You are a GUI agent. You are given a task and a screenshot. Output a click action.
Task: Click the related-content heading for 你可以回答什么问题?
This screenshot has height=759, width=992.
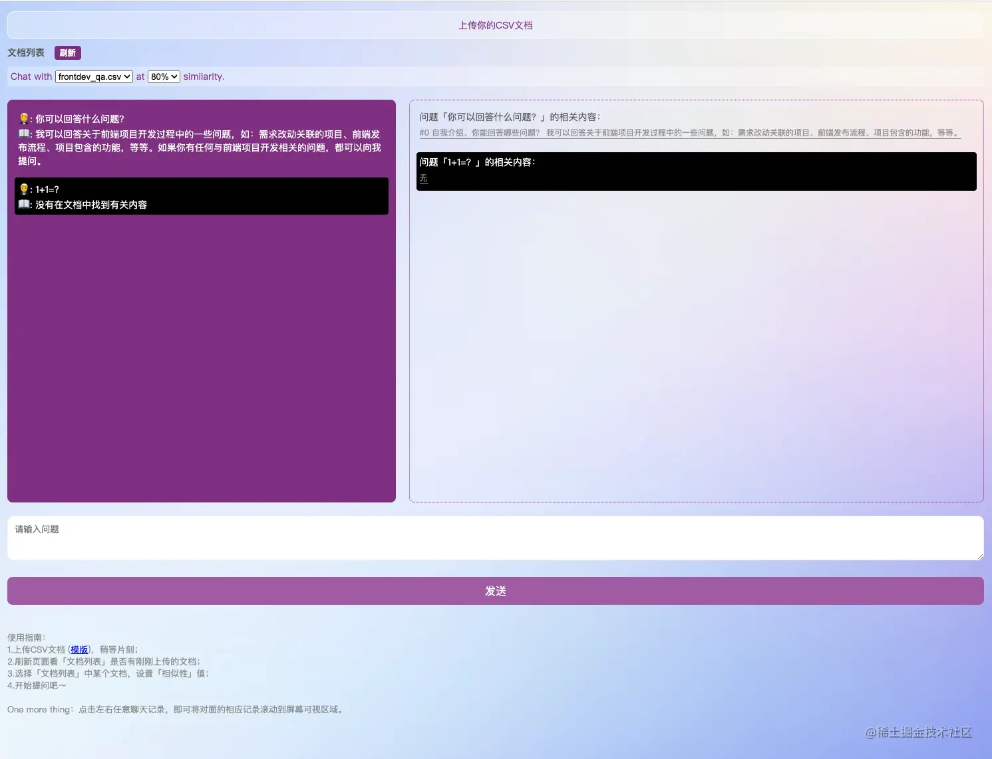click(510, 117)
